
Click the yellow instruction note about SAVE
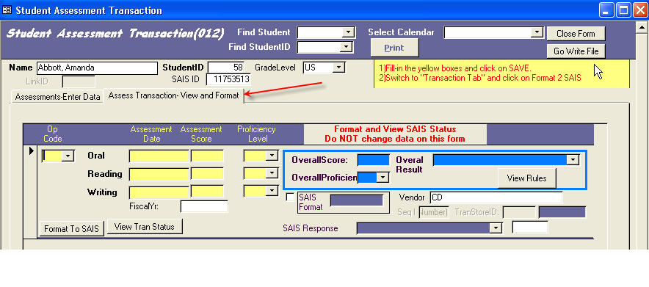501,73
